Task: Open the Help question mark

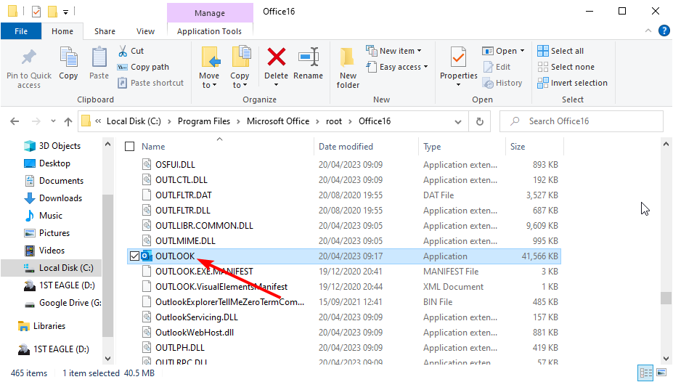Action: click(664, 31)
